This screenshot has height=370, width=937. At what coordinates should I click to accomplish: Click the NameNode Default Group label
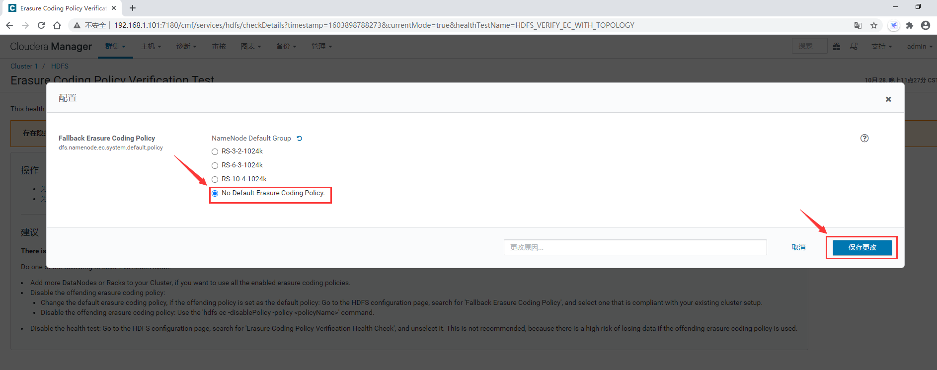click(251, 138)
